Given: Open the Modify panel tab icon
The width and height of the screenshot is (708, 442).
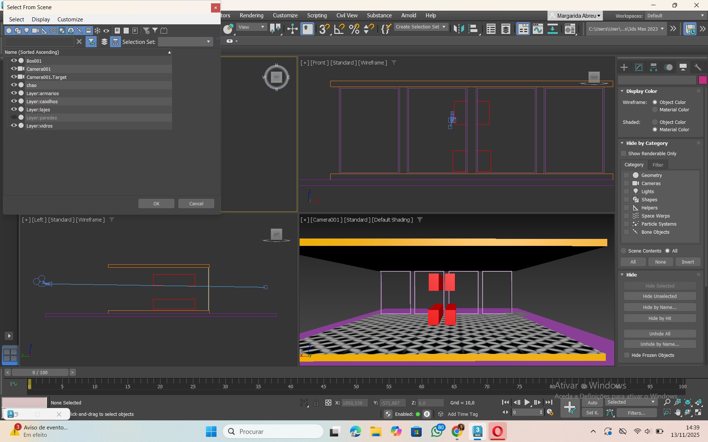Looking at the screenshot, I should click(x=639, y=67).
